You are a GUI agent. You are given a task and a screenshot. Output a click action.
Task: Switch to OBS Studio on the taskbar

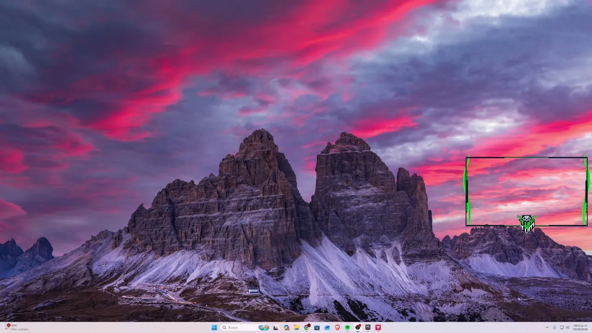coord(358,327)
